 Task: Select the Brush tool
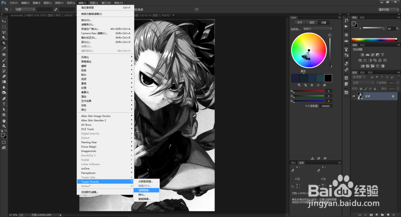point(4,60)
